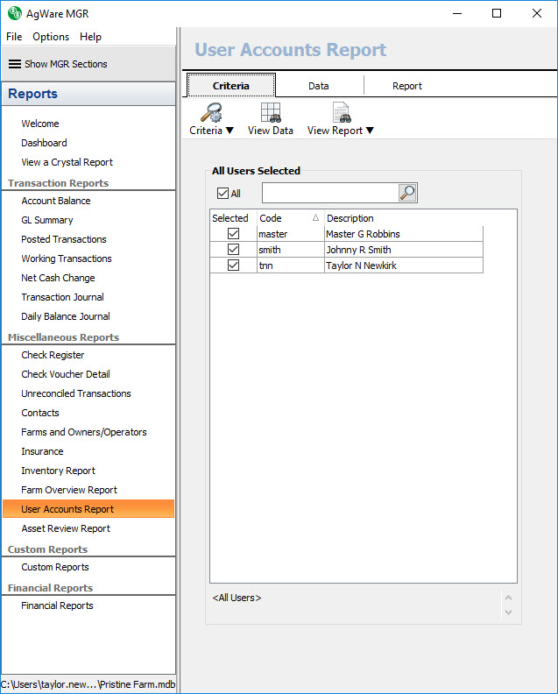The width and height of the screenshot is (558, 694).
Task: Click the View Data grid icon
Action: 271,112
